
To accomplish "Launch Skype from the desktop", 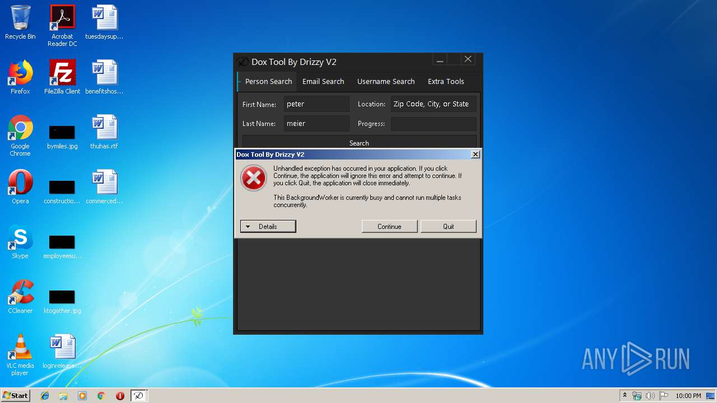I will 20,242.
